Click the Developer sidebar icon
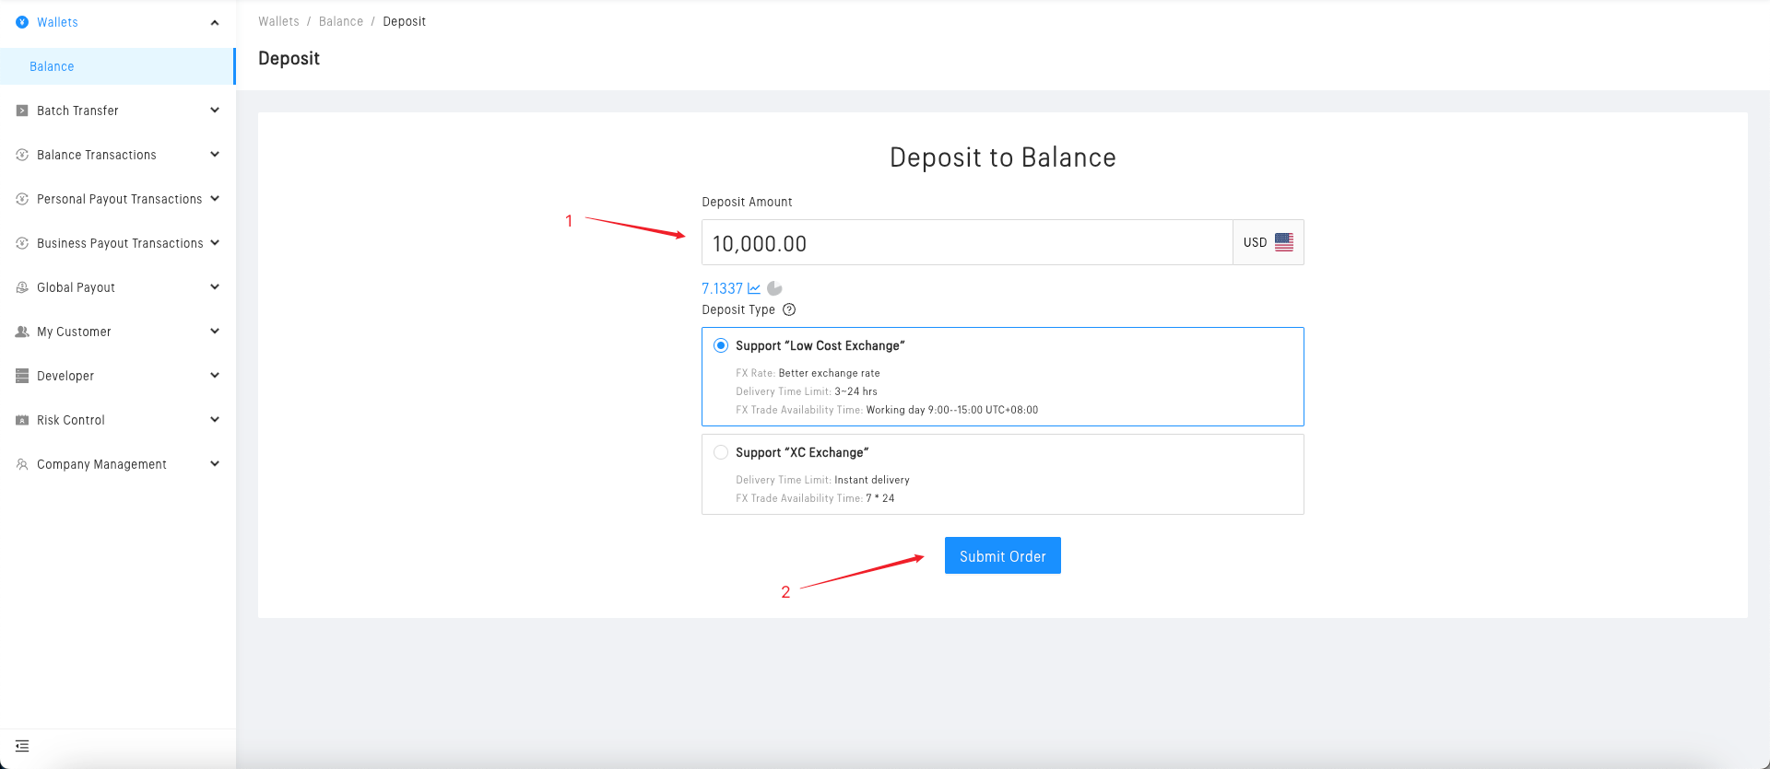This screenshot has width=1770, height=769. point(22,376)
